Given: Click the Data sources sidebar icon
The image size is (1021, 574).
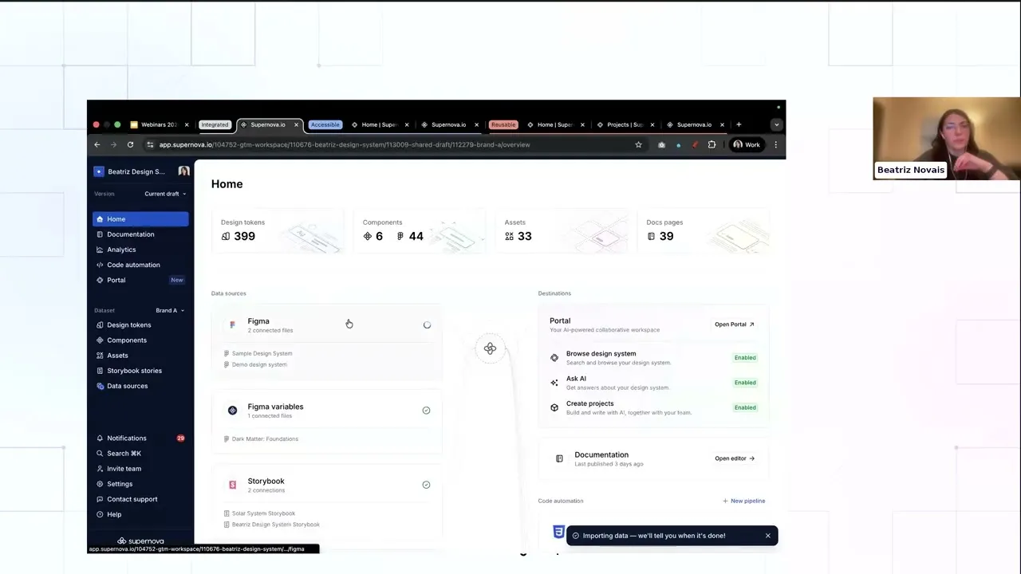Looking at the screenshot, I should (x=100, y=386).
